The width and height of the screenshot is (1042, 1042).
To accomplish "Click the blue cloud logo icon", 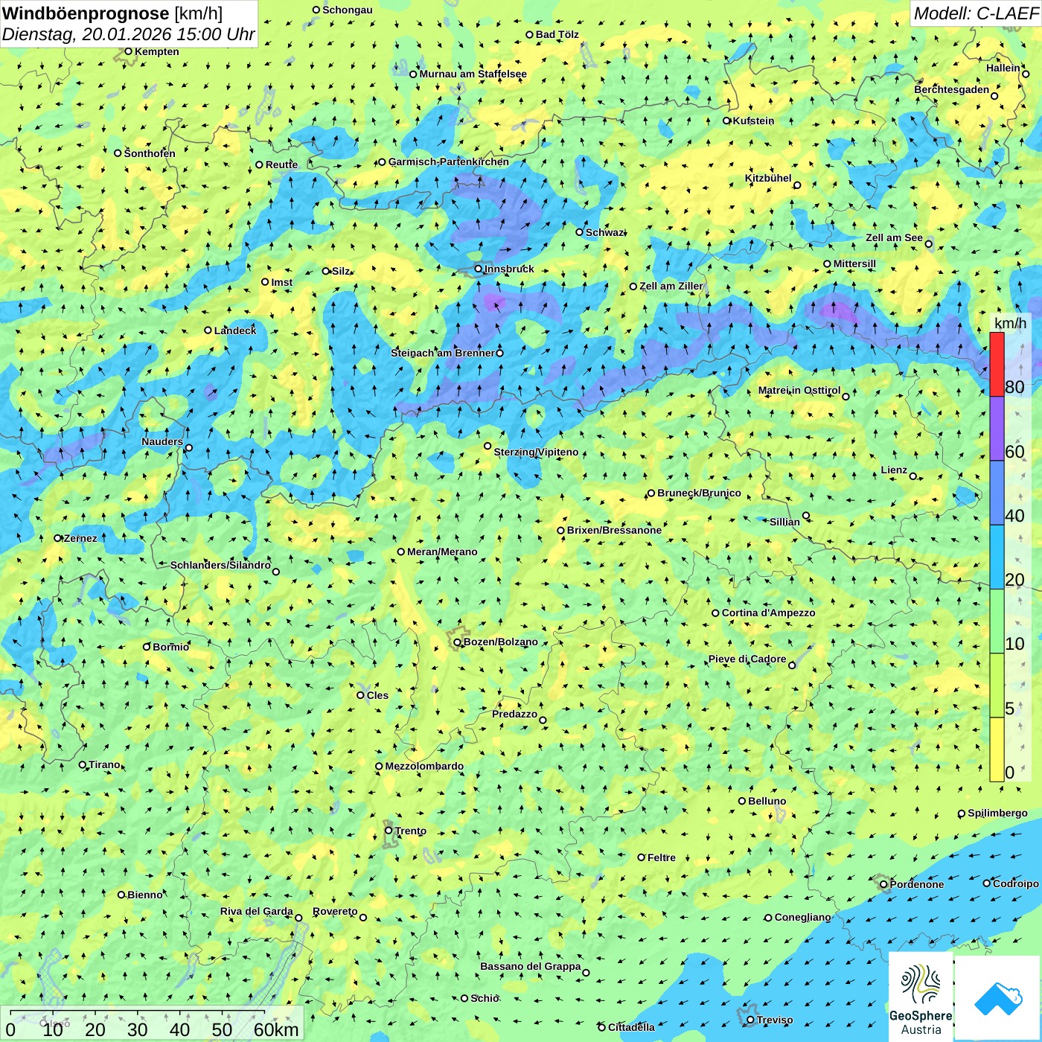I will pos(998,998).
